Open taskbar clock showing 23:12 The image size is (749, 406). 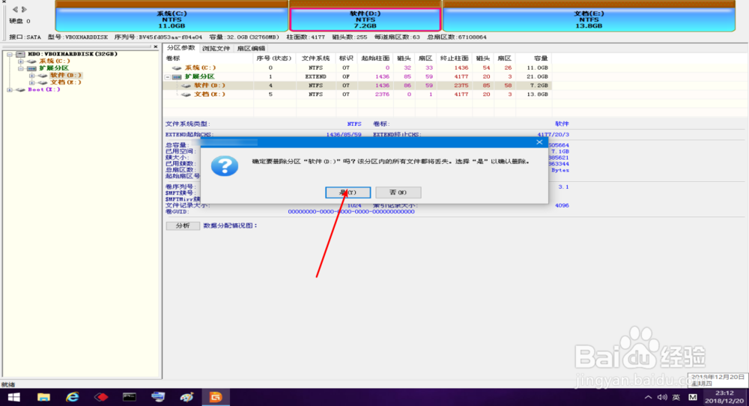point(724,397)
